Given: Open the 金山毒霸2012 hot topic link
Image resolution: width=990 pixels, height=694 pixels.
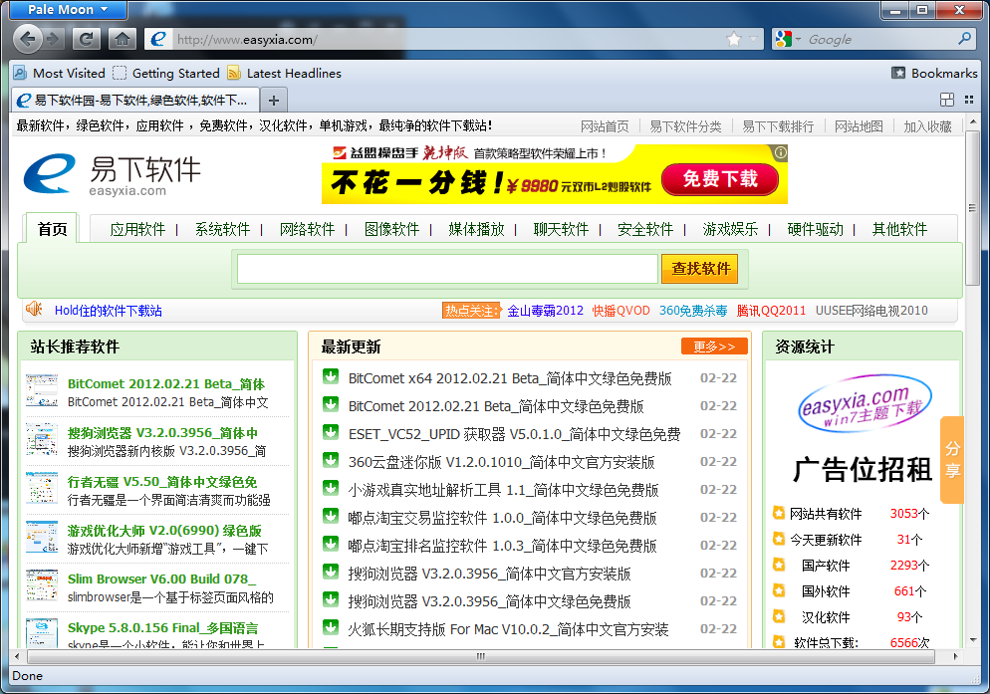Looking at the screenshot, I should pos(545,311).
